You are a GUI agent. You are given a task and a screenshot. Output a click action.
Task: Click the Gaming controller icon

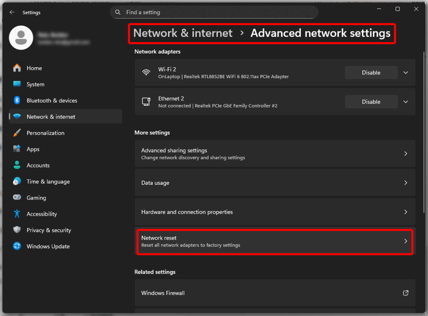point(17,197)
